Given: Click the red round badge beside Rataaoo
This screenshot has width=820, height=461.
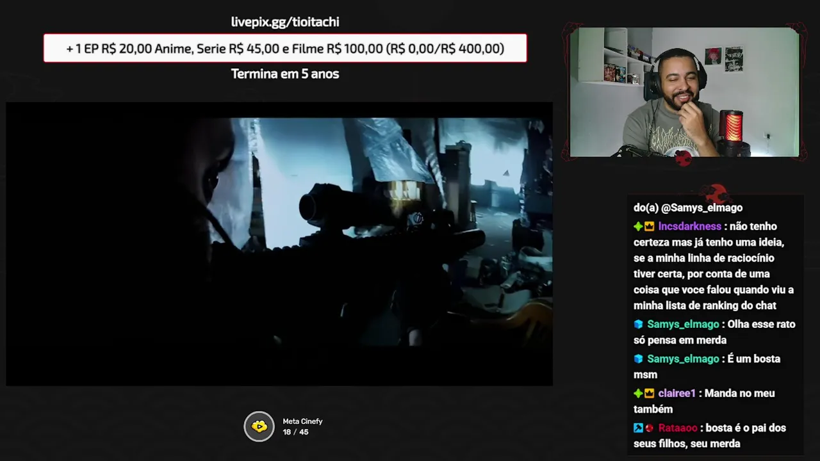Looking at the screenshot, I should [649, 428].
